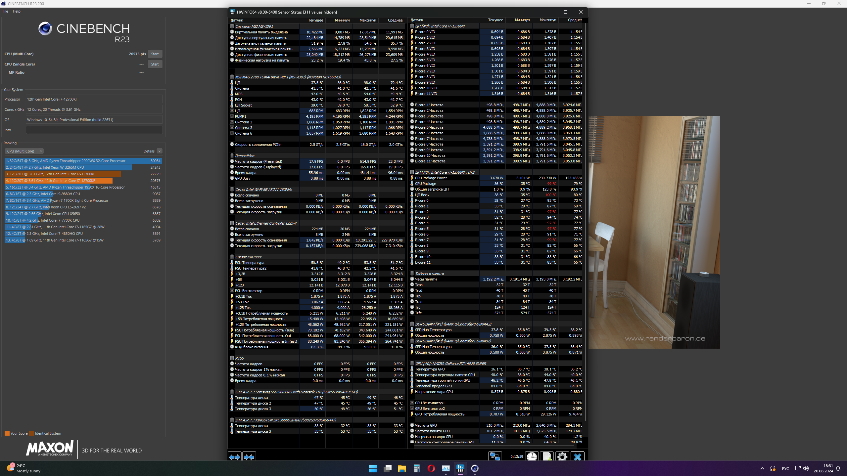Open Opera browser from the taskbar
The width and height of the screenshot is (847, 476).
pos(431,468)
